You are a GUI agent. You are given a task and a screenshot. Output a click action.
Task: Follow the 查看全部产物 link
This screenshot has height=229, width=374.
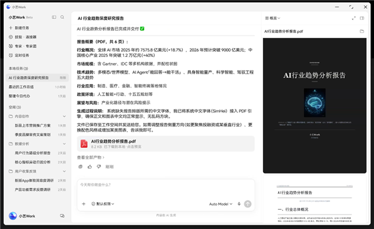[90, 157]
